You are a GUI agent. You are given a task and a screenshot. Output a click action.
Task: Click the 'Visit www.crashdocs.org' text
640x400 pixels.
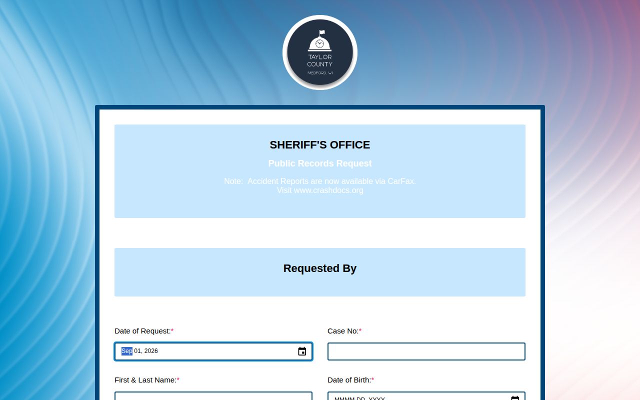[320, 190]
